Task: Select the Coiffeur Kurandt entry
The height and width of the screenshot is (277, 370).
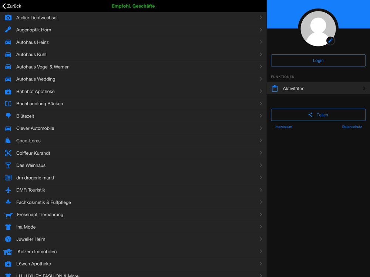Action: point(133,153)
